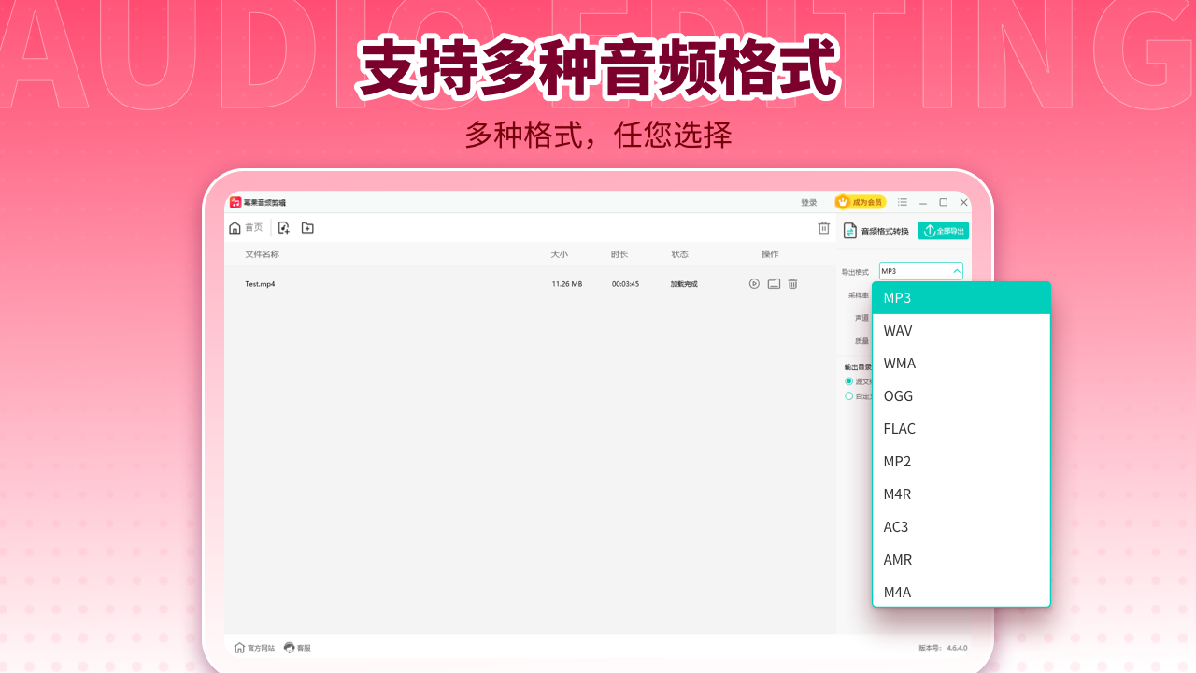Open the hamburger menu icon near window controls
1196x673 pixels.
[x=902, y=202]
